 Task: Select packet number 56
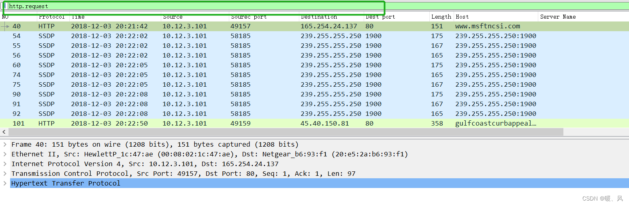314,56
